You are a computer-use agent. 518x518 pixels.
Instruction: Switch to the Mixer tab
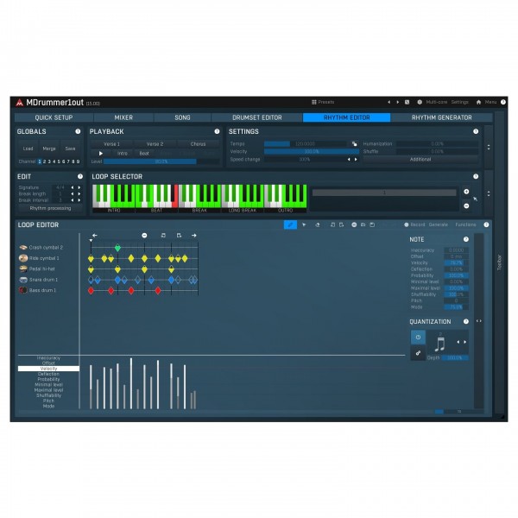123,117
